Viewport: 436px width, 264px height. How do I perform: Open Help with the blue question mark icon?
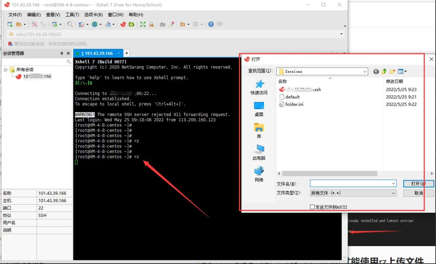211,24
